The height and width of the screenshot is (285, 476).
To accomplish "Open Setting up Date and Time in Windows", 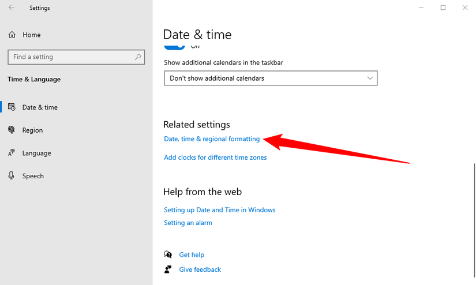I will 219,210.
